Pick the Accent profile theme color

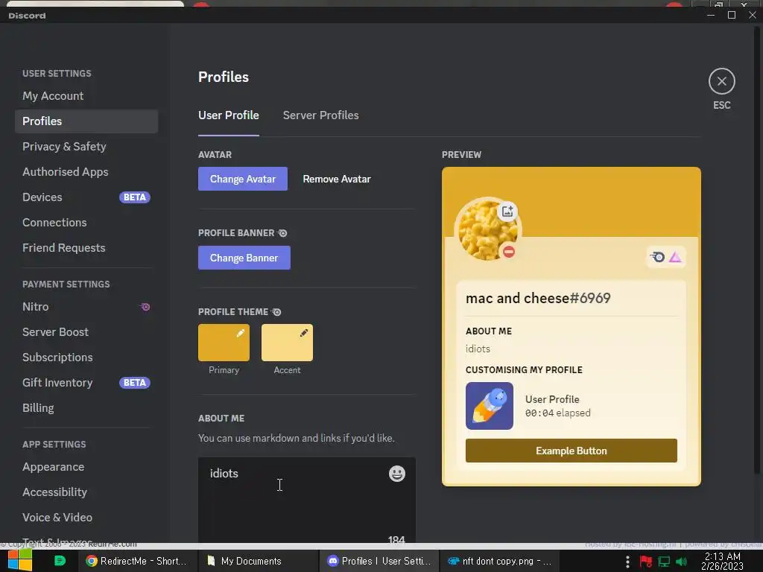[287, 343]
